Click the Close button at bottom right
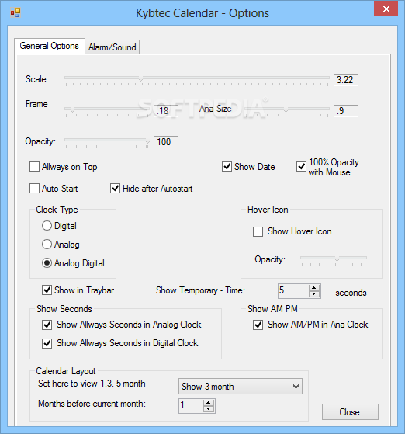Viewport: 405px width, 434px height. (350, 411)
